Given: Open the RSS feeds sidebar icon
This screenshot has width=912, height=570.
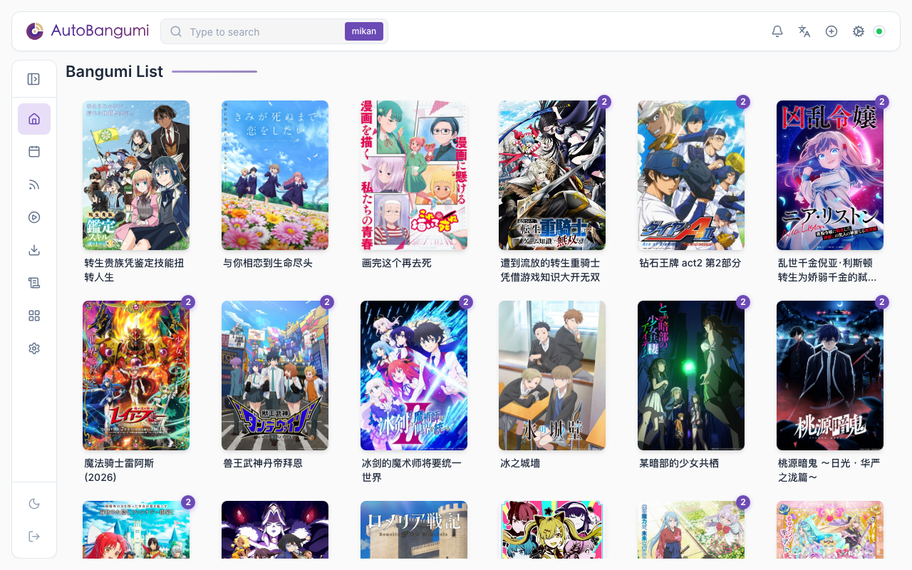Looking at the screenshot, I should (34, 185).
